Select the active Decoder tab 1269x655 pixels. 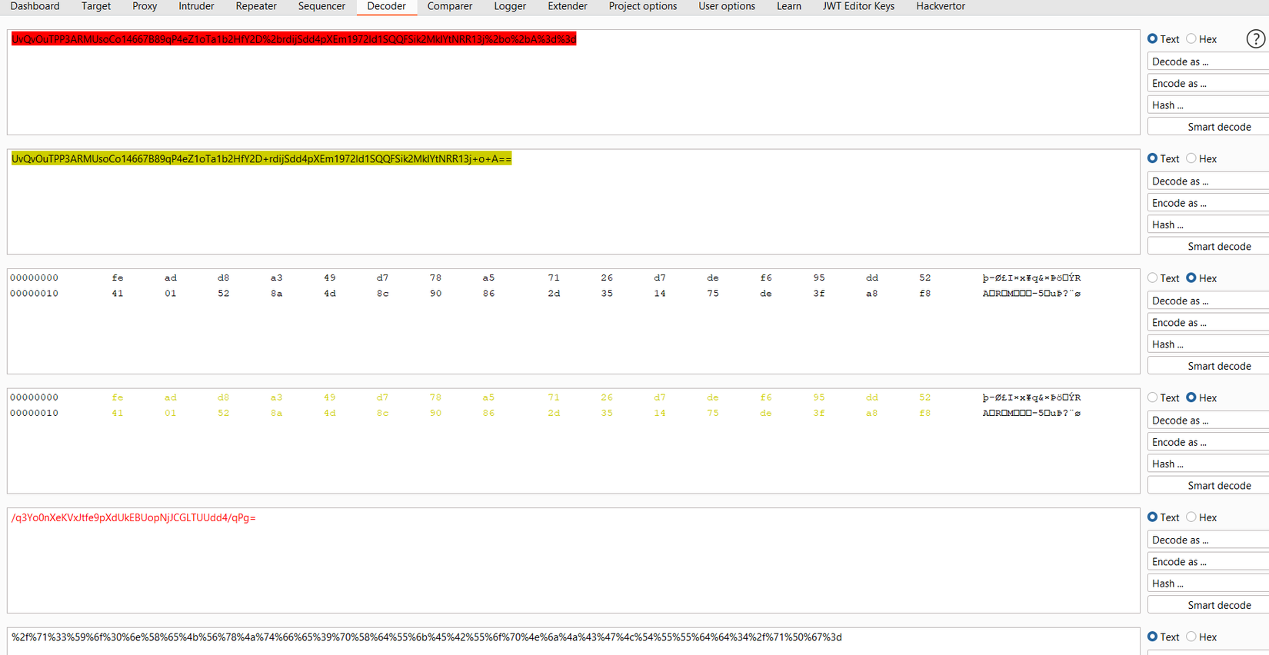pos(386,6)
